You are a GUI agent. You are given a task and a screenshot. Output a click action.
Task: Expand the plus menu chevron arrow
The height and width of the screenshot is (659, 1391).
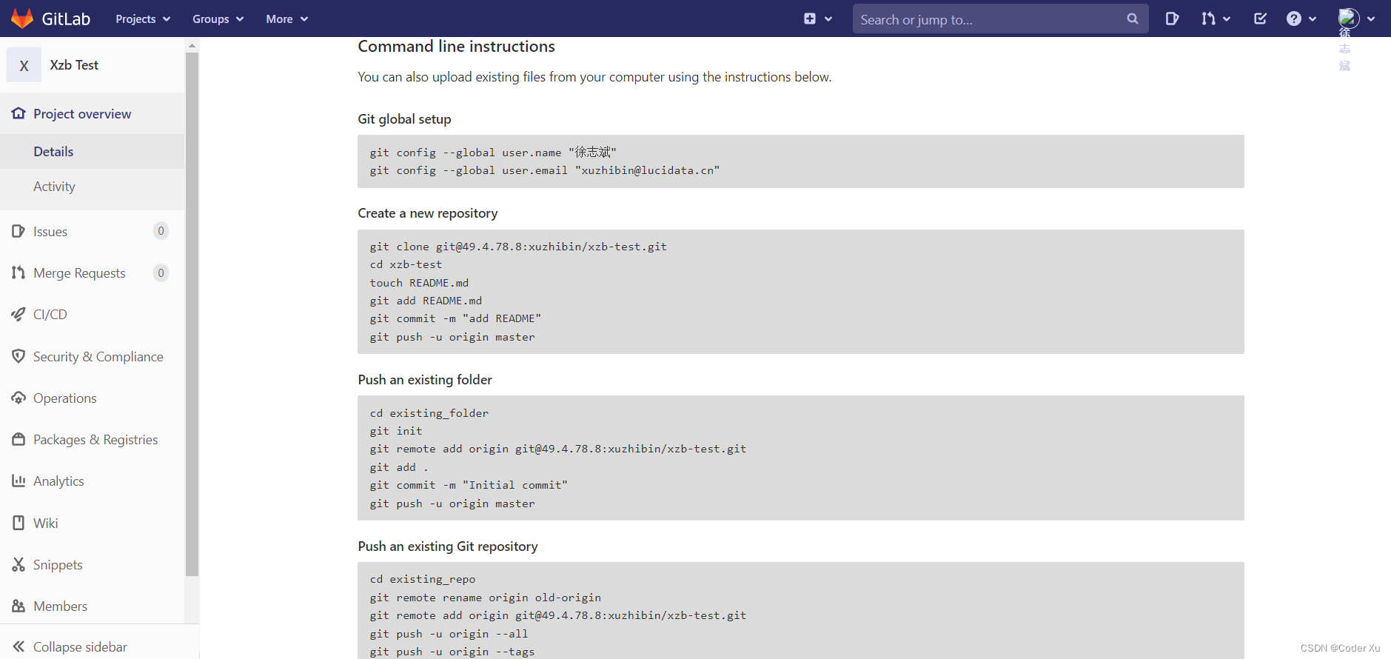[x=828, y=19]
